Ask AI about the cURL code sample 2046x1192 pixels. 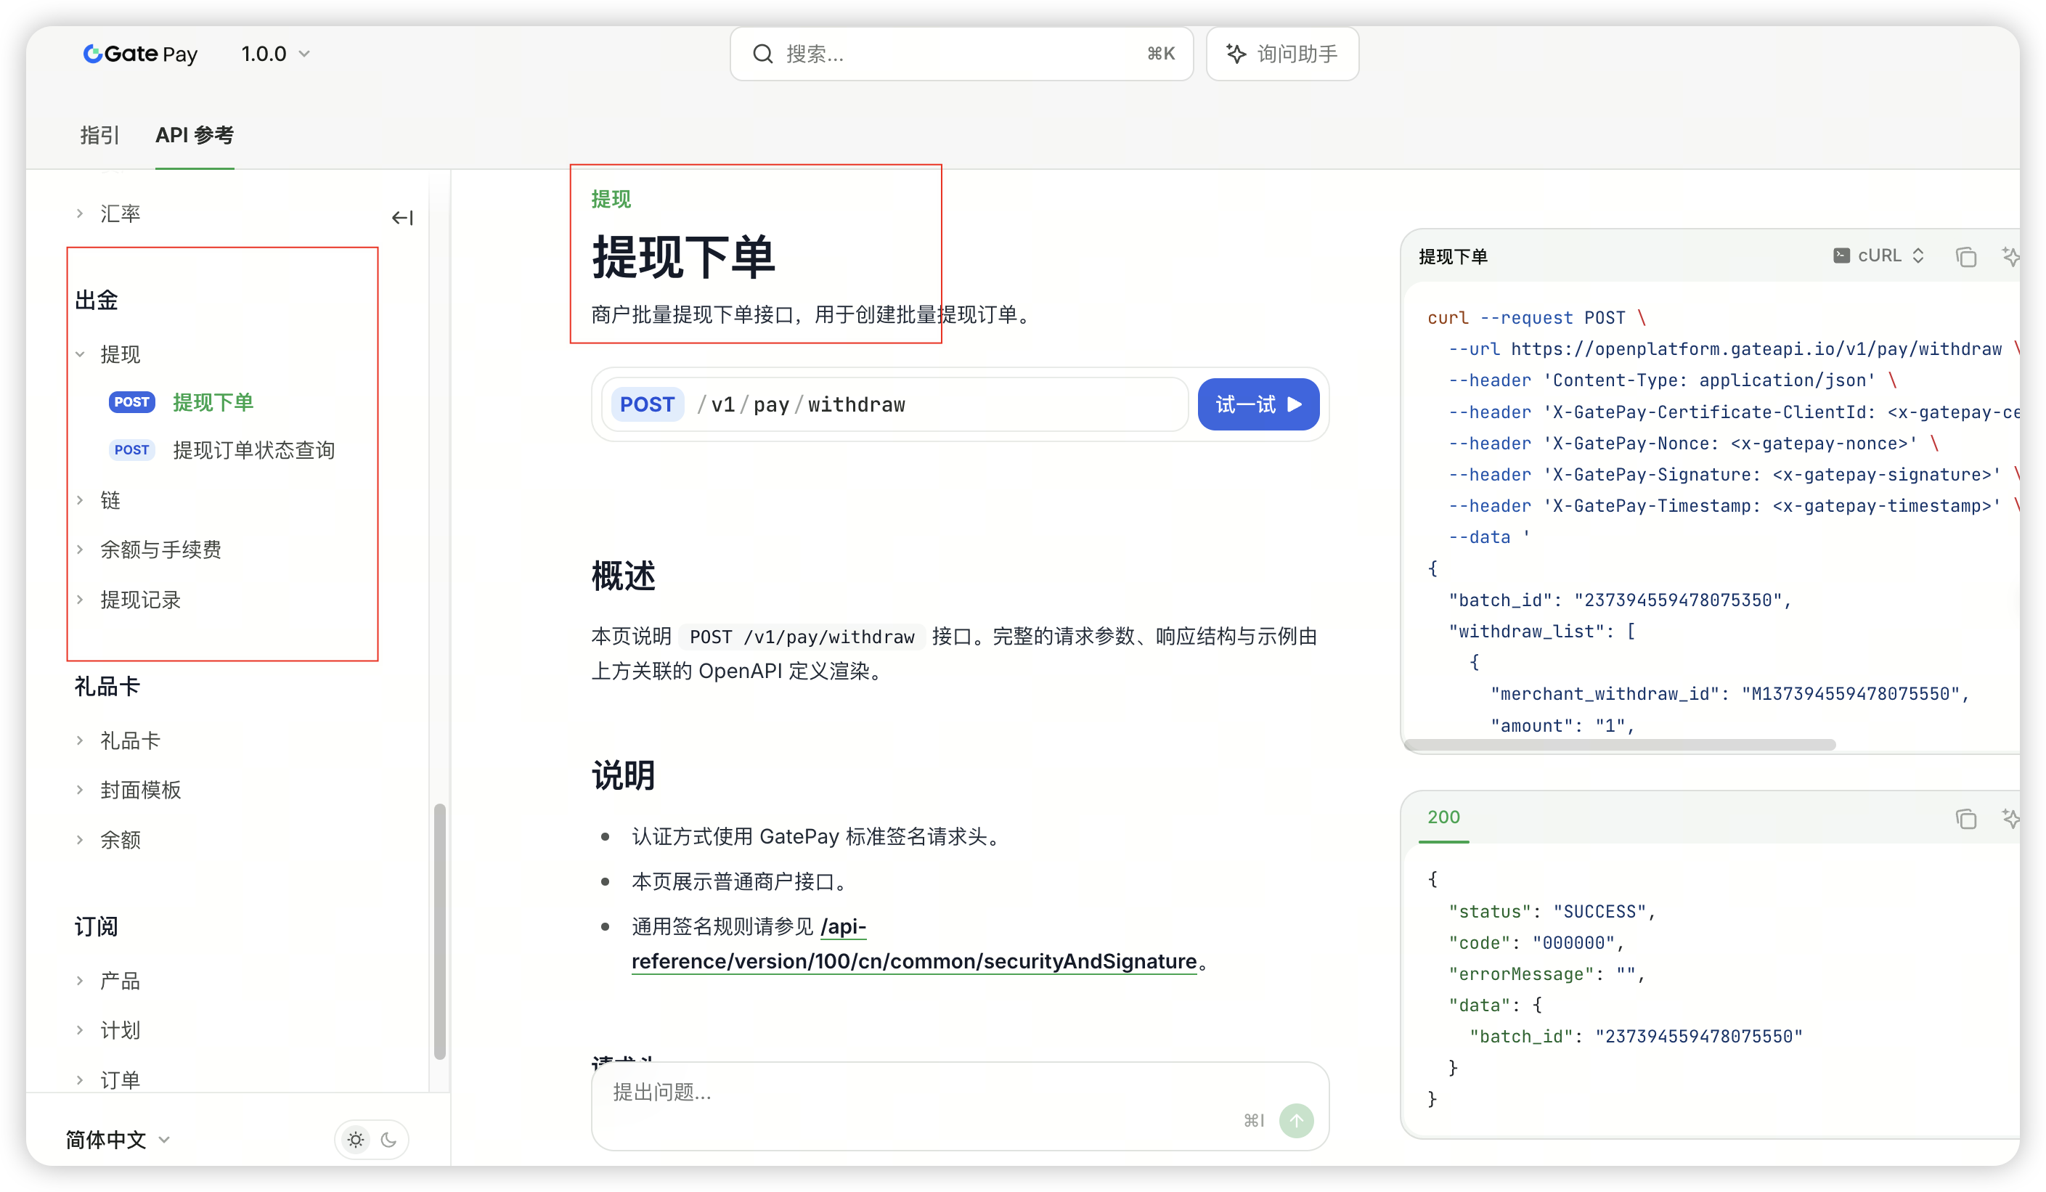2010,256
